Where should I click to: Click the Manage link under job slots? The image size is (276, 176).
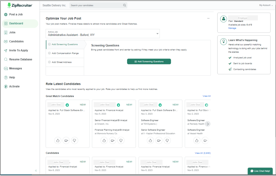coord(232,28)
